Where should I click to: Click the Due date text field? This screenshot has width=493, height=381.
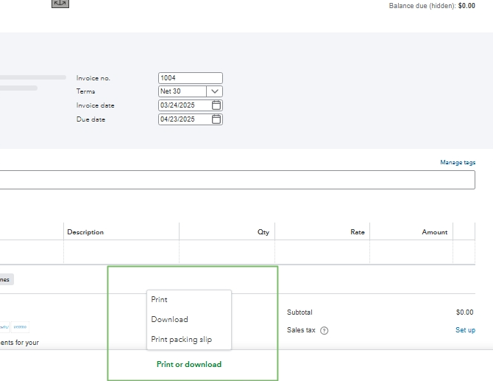point(184,119)
